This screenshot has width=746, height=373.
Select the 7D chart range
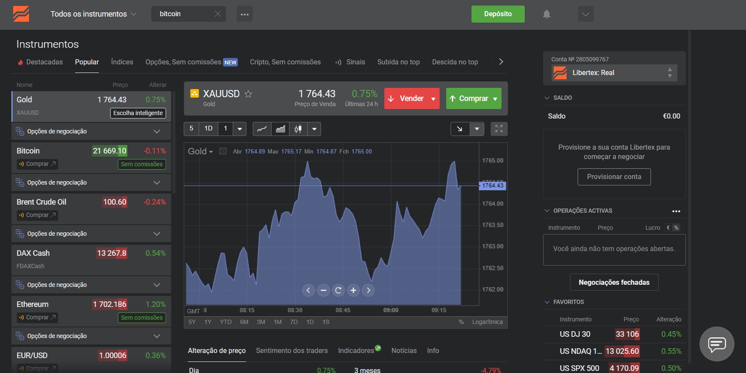click(x=294, y=322)
